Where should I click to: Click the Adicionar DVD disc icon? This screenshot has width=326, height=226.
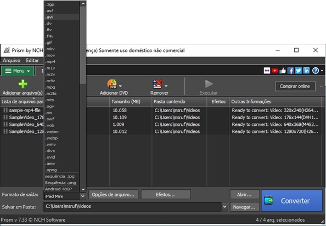112,84
